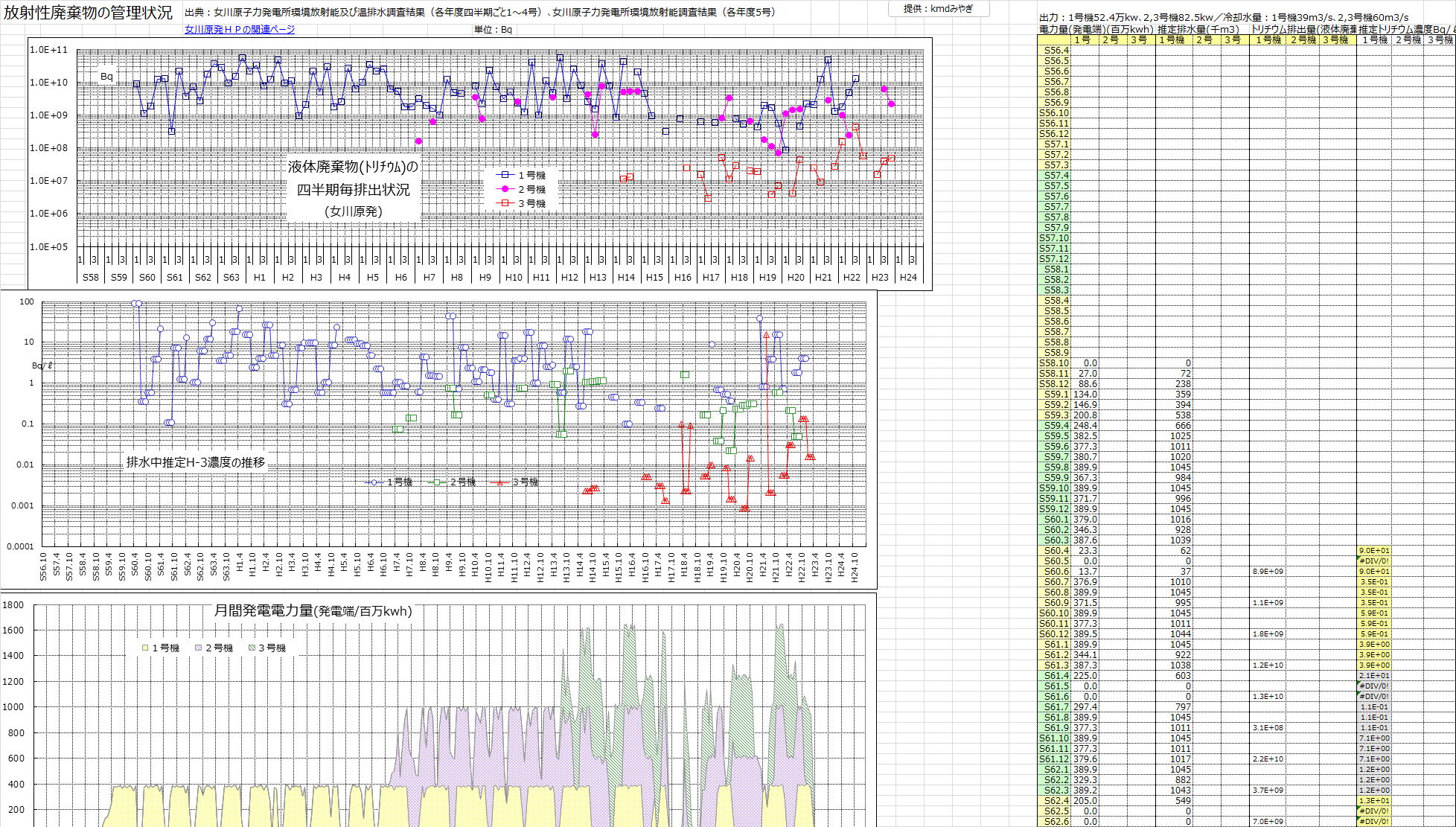Select the 月間発電電力量(発電端/百万kwh) chart title

point(313,611)
